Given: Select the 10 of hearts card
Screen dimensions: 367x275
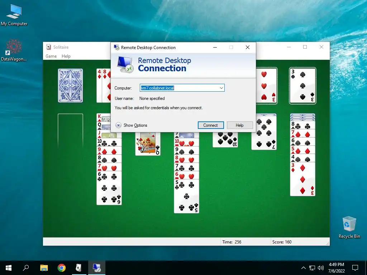Looking at the screenshot, I should point(186,142).
